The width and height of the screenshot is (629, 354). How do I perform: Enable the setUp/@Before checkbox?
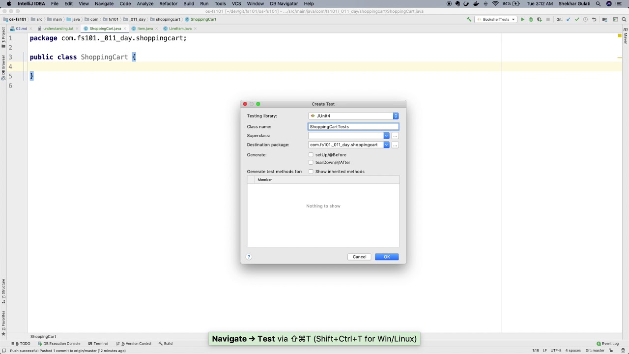311,155
